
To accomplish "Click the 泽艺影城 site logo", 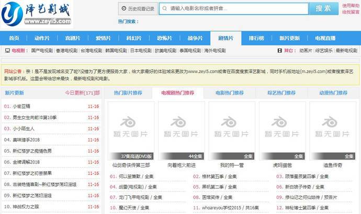I will 36,14.
